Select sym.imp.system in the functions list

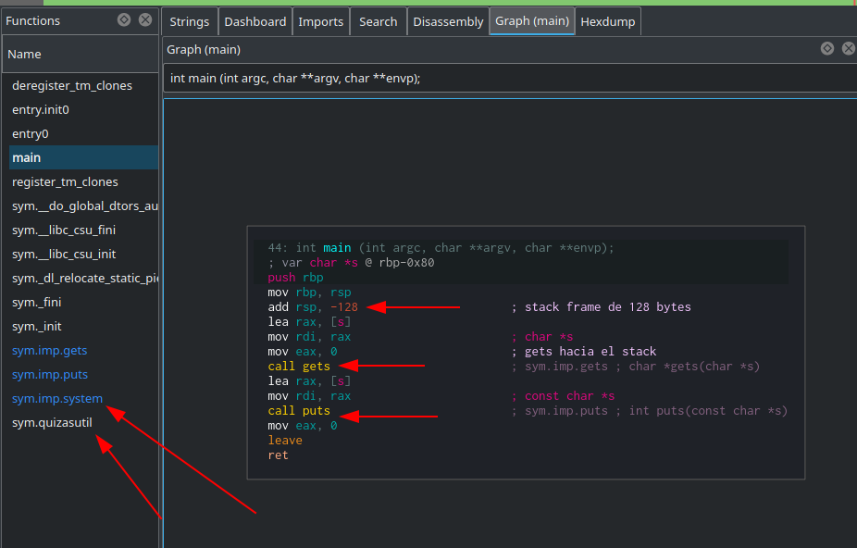tap(57, 399)
